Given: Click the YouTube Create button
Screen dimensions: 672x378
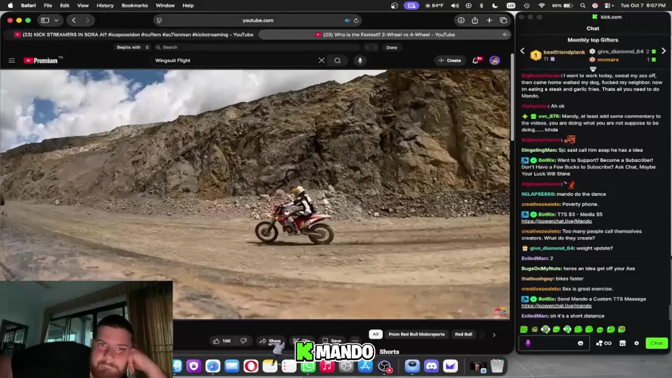Looking at the screenshot, I should click(450, 60).
